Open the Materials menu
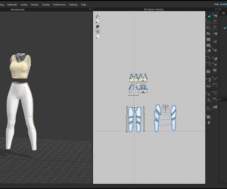The image size is (227, 189). [x=12, y=5]
